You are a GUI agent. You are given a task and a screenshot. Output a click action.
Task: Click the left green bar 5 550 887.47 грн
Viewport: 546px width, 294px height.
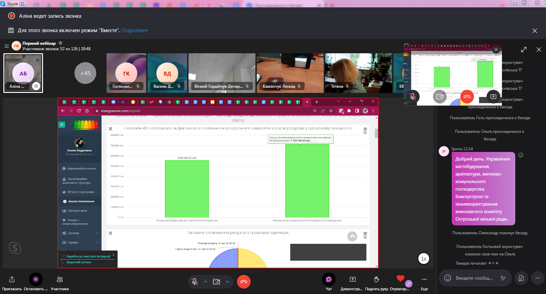[x=187, y=189]
